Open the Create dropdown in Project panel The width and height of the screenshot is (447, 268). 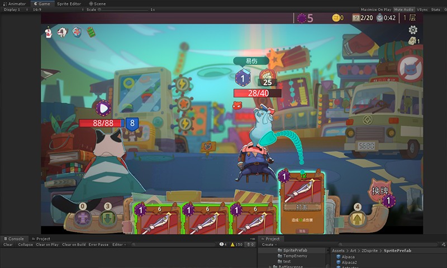(x=269, y=245)
